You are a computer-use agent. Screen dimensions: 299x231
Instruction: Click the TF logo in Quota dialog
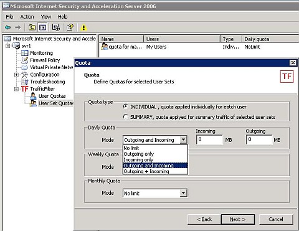pos(287,77)
